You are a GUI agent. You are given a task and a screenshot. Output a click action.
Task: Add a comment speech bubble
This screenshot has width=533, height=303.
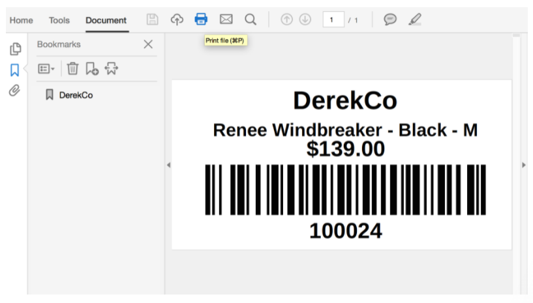[390, 20]
